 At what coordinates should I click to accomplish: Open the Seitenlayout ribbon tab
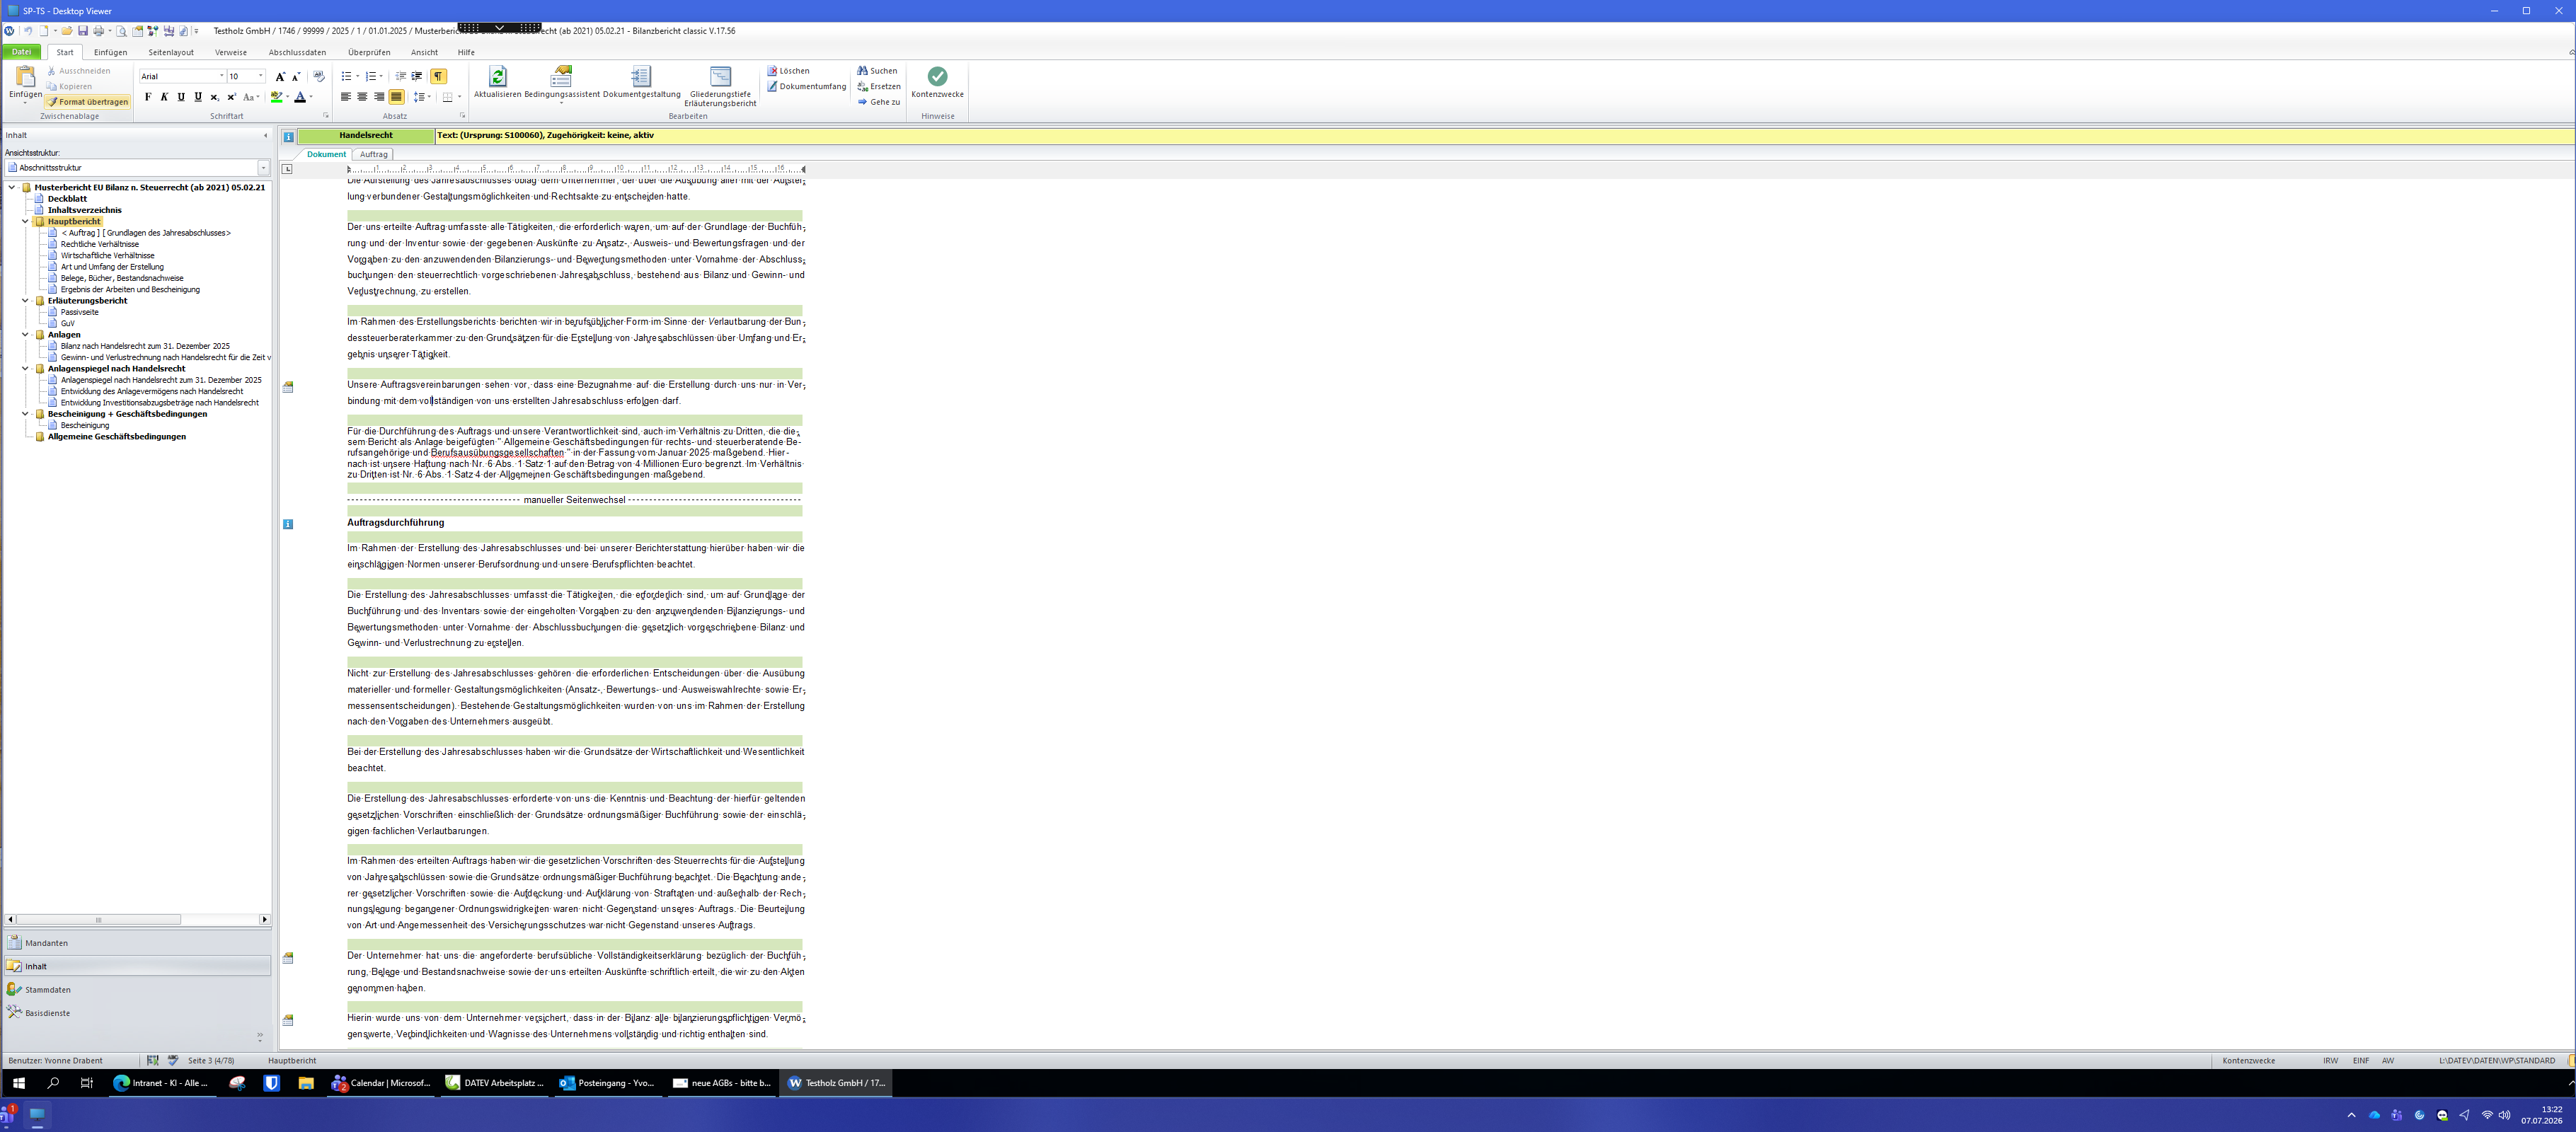(171, 52)
